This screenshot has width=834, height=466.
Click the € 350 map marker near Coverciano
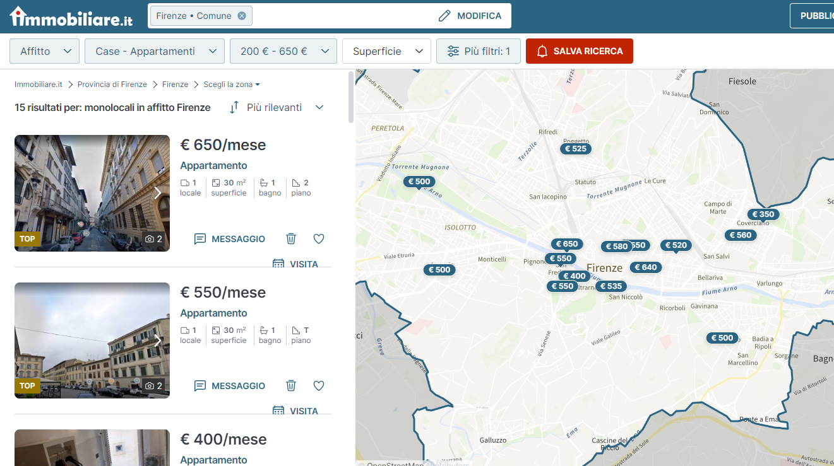pos(763,214)
